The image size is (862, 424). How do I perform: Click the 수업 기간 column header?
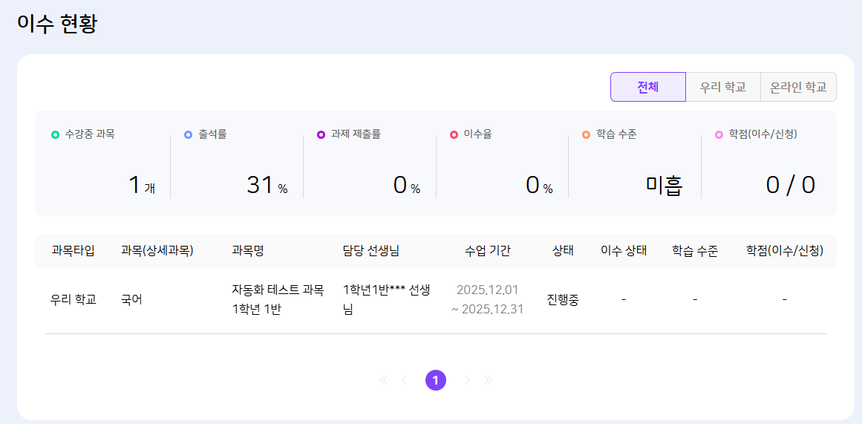(x=487, y=251)
